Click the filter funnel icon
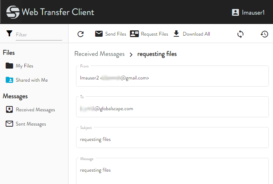Screen dimensions: 273x184 click(9, 34)
